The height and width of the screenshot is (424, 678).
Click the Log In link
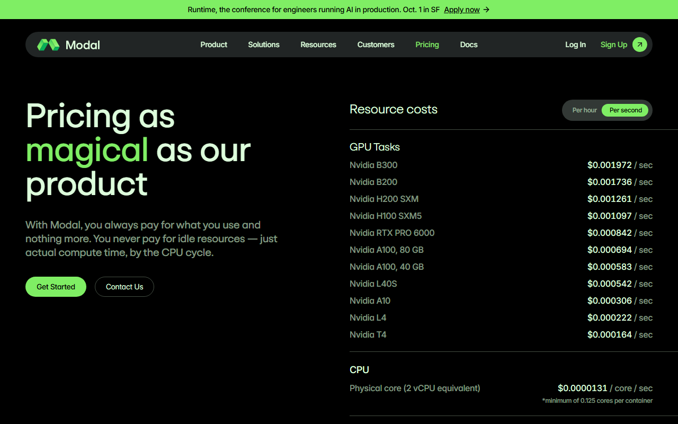tap(575, 45)
